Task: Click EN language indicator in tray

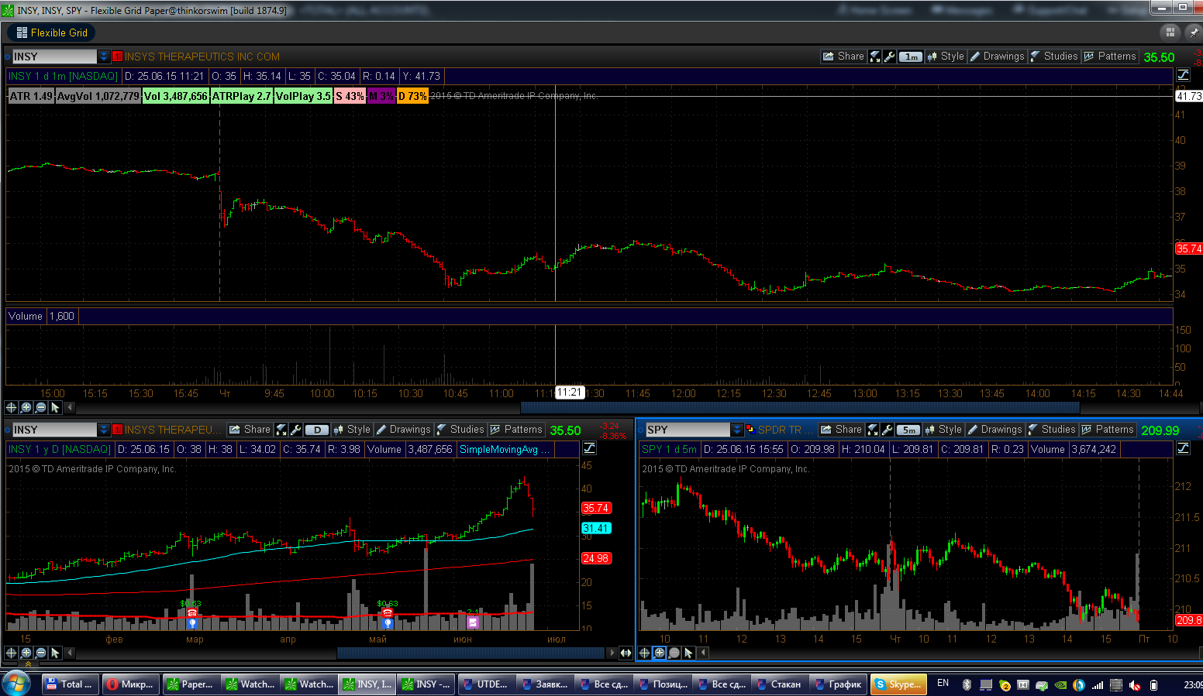Action: point(943,683)
